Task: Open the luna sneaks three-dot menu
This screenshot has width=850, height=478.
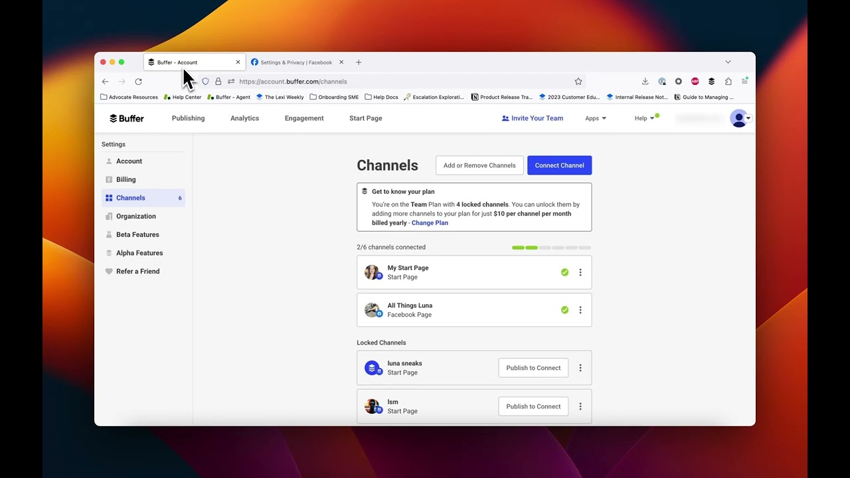Action: [580, 368]
